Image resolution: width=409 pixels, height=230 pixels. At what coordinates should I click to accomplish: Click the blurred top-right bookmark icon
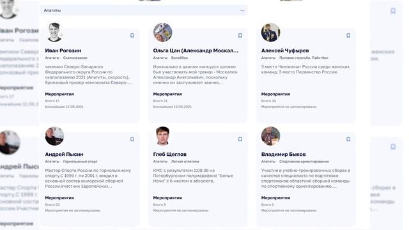pyautogui.click(x=393, y=11)
